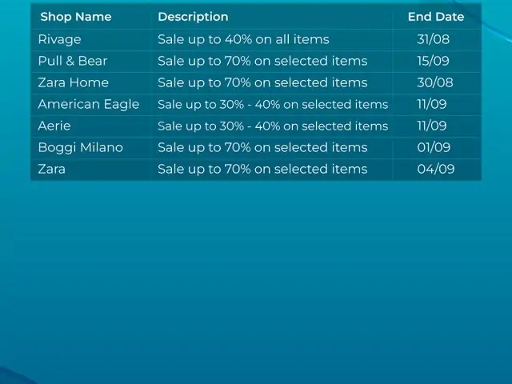This screenshot has width=512, height=384.
Task: Click American Eagle's 11/09 end date
Action: click(x=432, y=105)
